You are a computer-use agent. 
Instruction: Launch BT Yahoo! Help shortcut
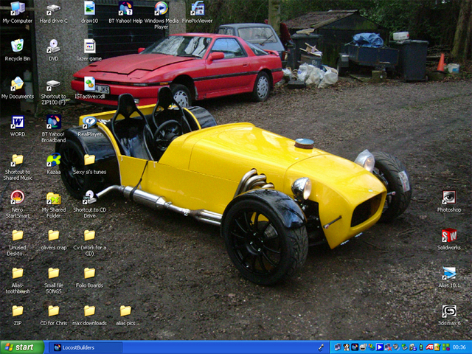125,13
